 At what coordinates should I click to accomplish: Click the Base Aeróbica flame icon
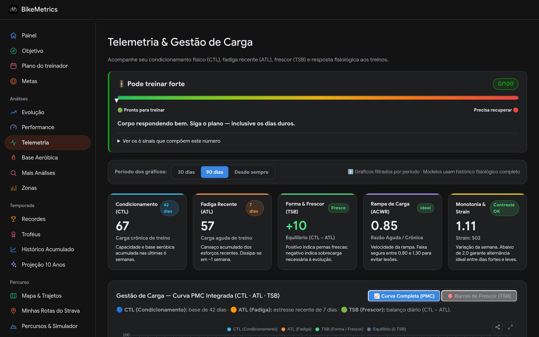point(13,157)
